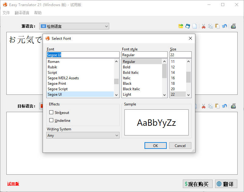Click the OK button
The height and width of the screenshot is (192, 244).
click(x=155, y=146)
